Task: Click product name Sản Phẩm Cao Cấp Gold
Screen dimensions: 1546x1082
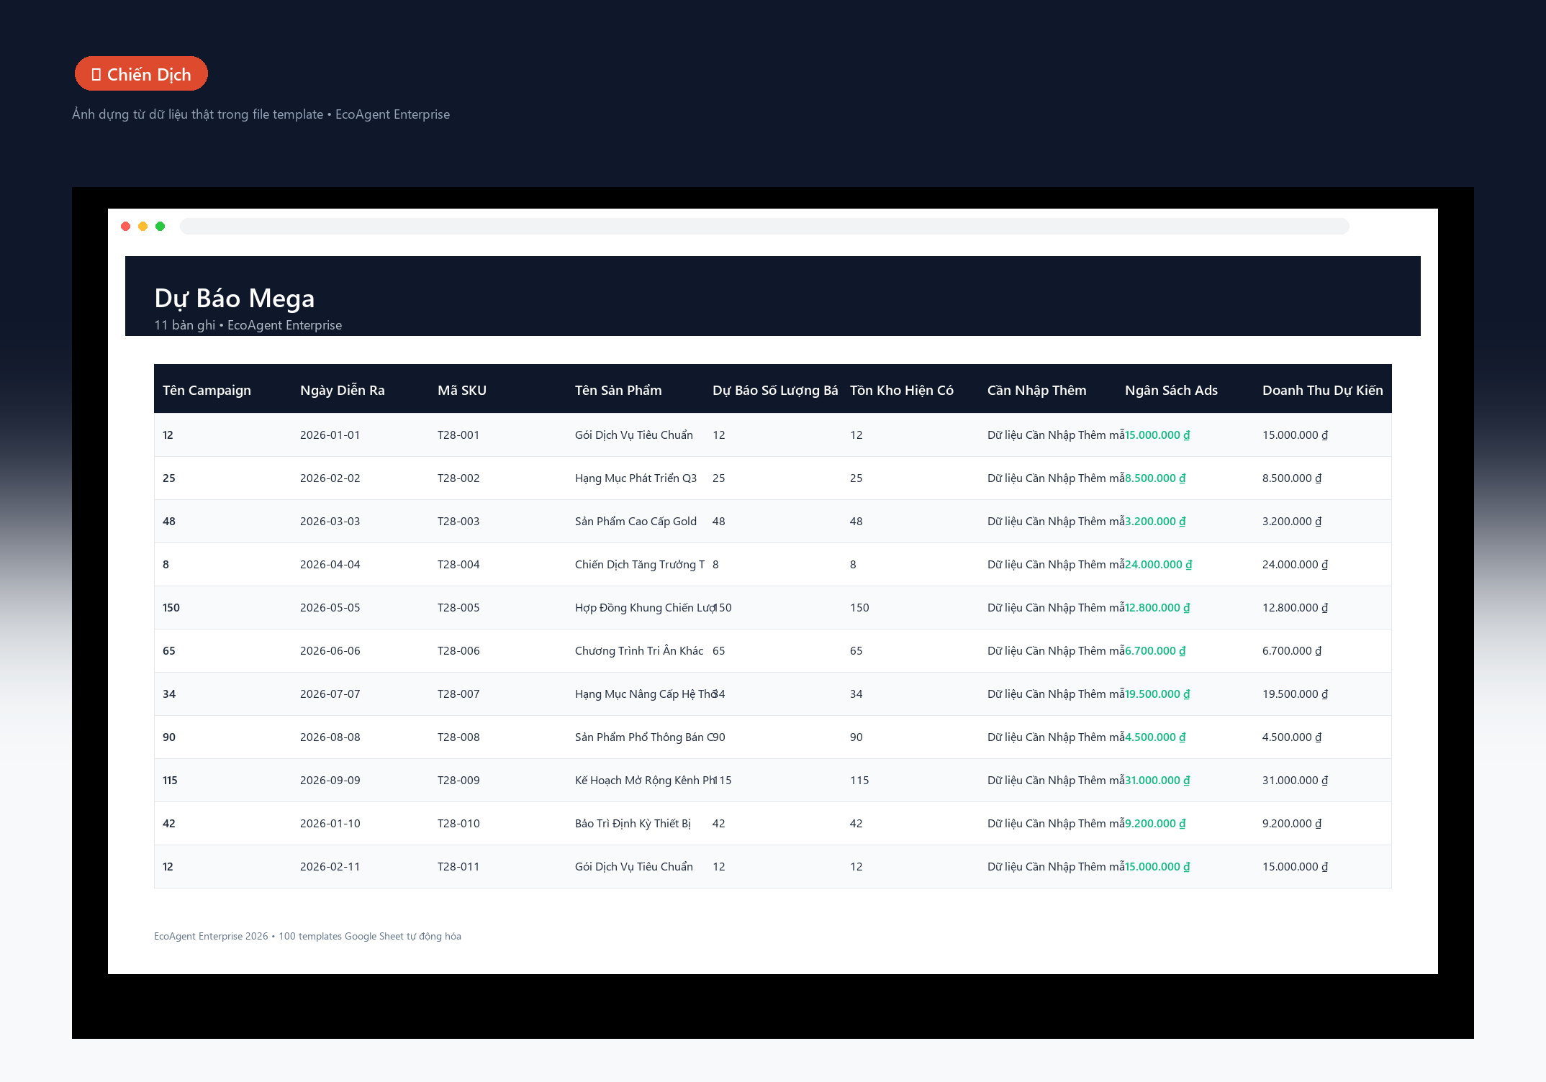Action: (636, 522)
